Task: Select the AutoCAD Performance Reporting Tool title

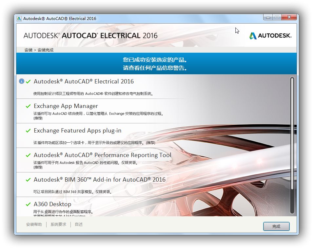Action: pyautogui.click(x=102, y=155)
